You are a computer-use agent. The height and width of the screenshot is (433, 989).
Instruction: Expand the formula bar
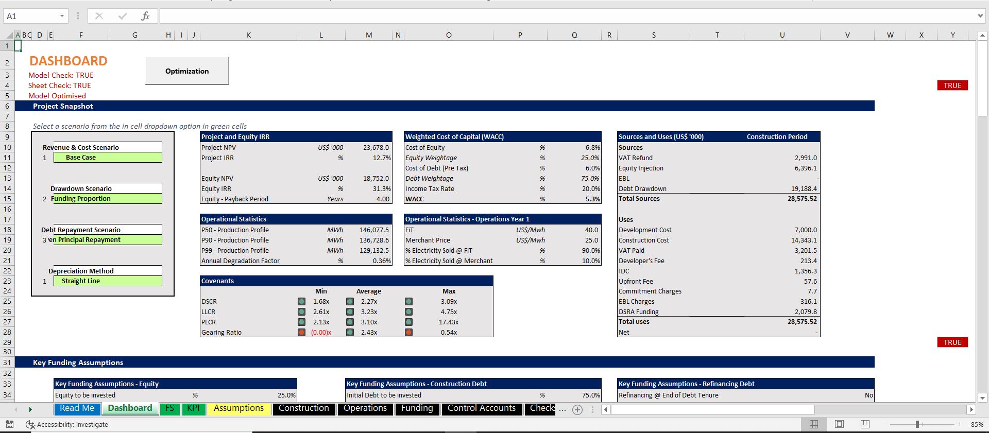[x=980, y=16]
